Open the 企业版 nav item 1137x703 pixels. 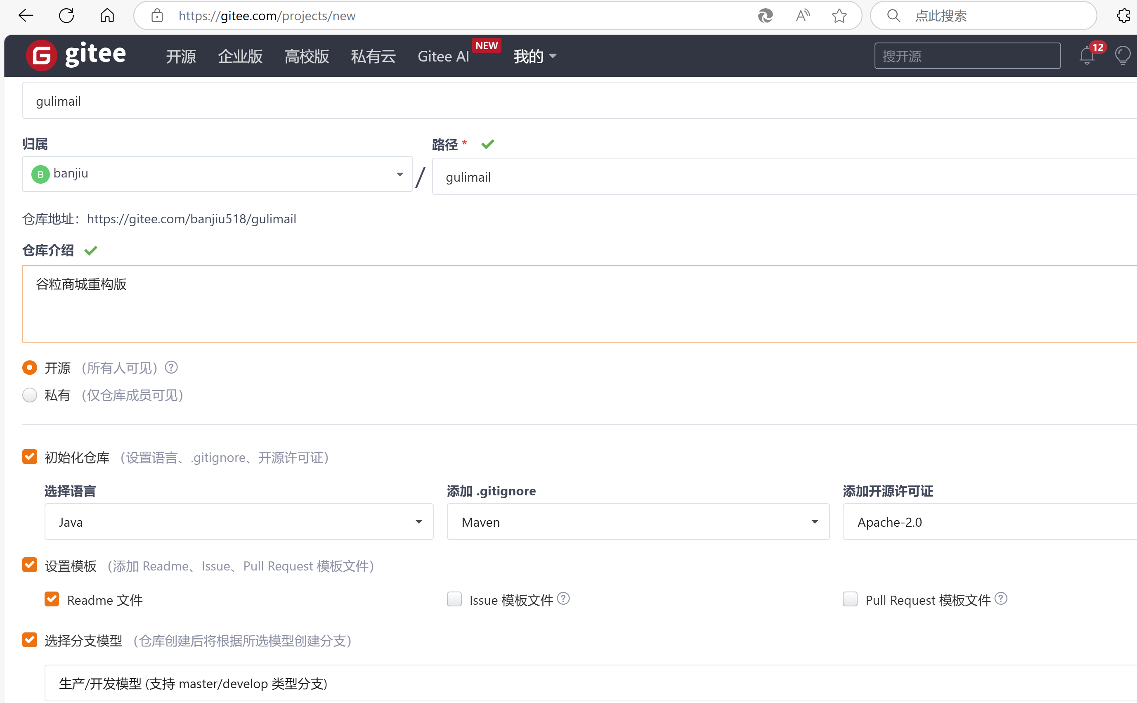pos(240,56)
